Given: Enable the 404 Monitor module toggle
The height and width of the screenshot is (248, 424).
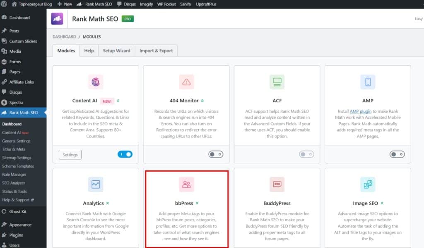Looking at the screenshot, I should point(216,154).
